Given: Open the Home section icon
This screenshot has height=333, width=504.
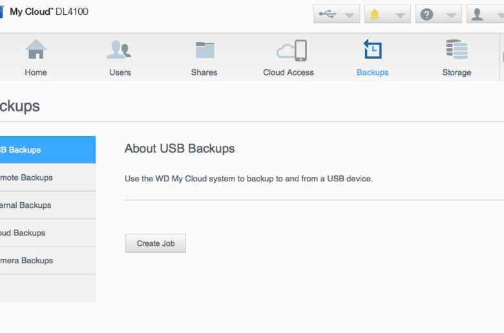Looking at the screenshot, I should point(36,50).
